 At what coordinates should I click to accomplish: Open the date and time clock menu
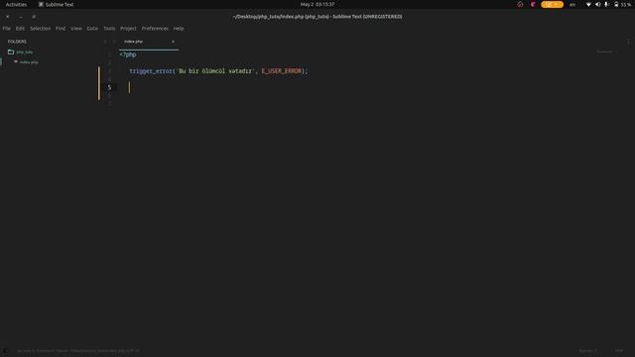pyautogui.click(x=317, y=4)
